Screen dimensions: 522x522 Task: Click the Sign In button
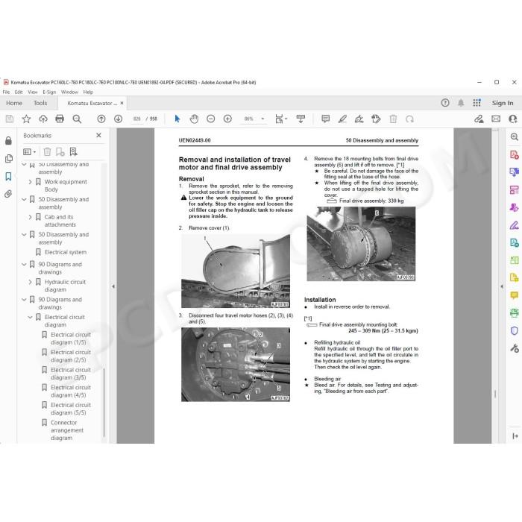tap(503, 103)
